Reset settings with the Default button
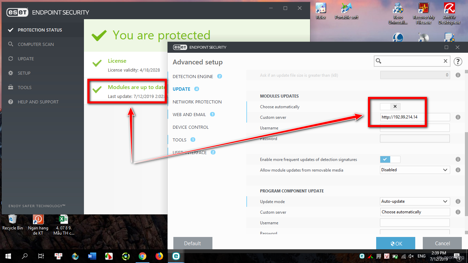 193,243
